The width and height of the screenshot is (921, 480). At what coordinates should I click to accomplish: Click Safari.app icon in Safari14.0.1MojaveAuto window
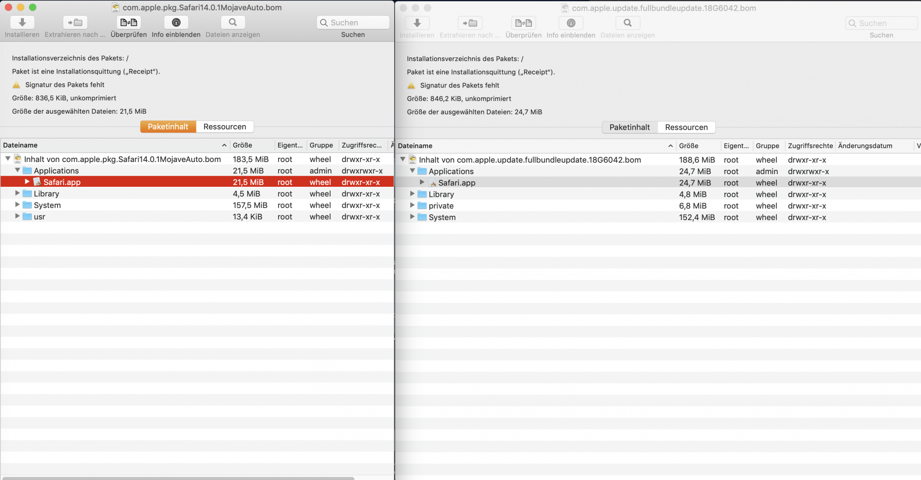(x=37, y=182)
